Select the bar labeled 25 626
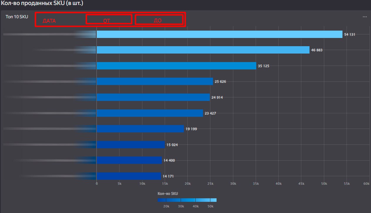 coord(155,81)
